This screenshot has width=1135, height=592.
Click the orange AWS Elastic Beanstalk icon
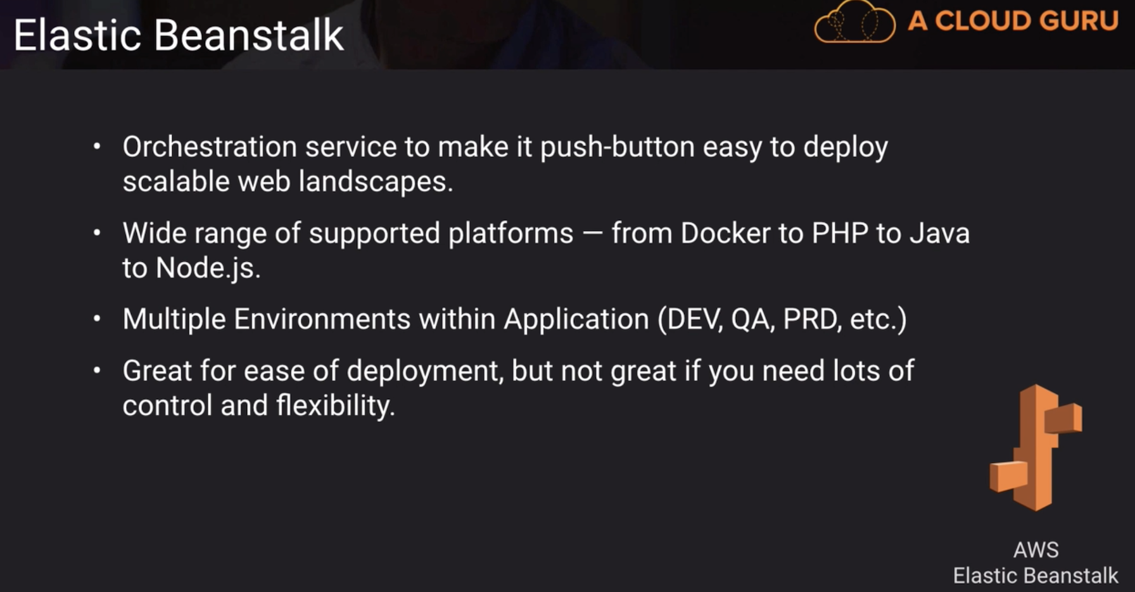[x=1036, y=447]
